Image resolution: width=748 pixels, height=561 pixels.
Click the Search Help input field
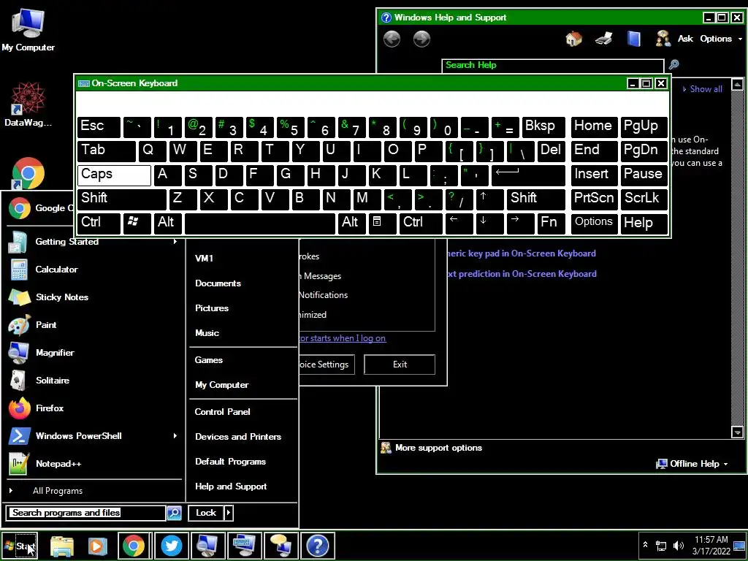point(554,65)
